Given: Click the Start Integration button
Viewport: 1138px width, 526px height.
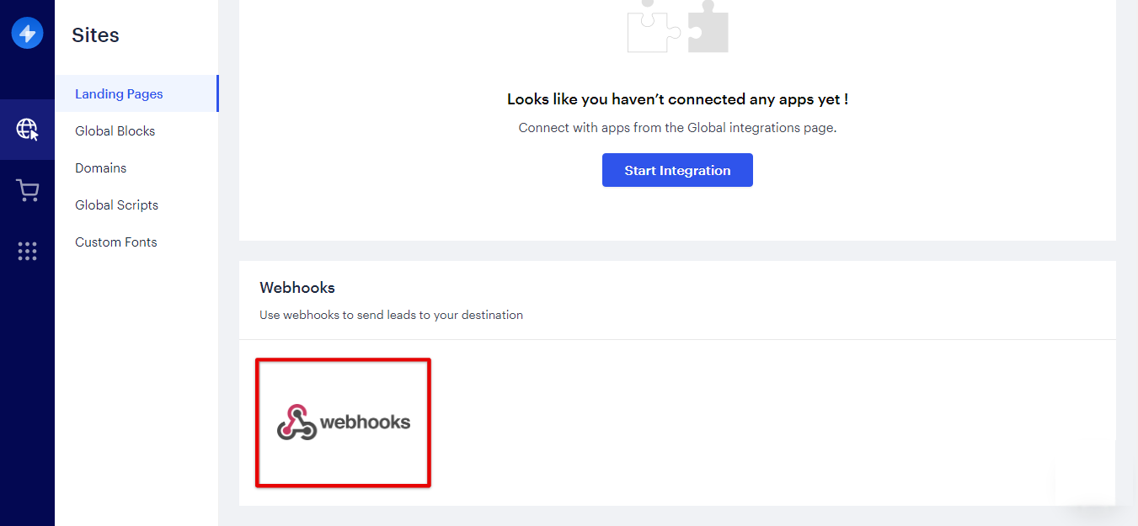Looking at the screenshot, I should pyautogui.click(x=677, y=170).
